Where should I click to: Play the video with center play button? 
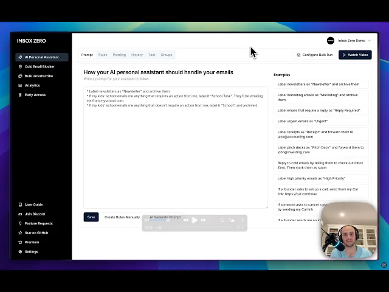click(194, 220)
